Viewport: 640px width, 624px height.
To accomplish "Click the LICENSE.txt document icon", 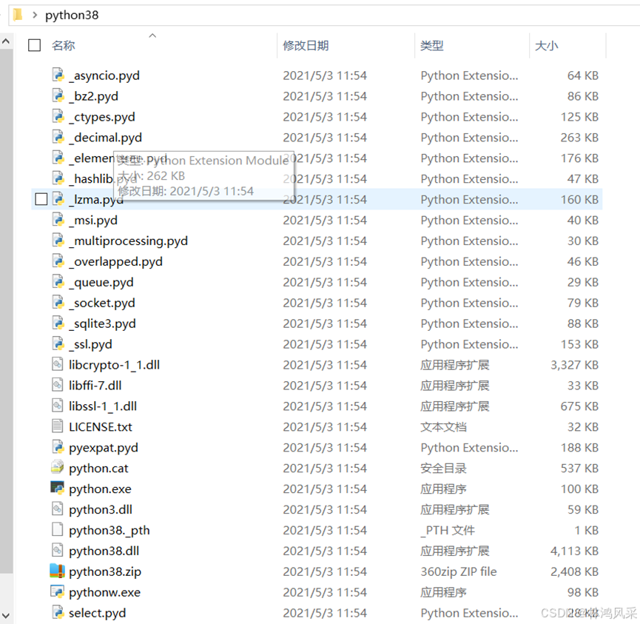I will 58,427.
